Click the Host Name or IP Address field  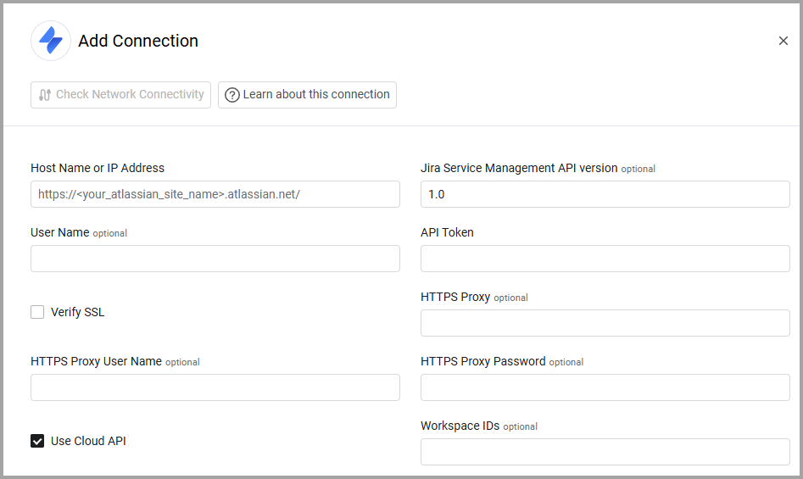(215, 194)
